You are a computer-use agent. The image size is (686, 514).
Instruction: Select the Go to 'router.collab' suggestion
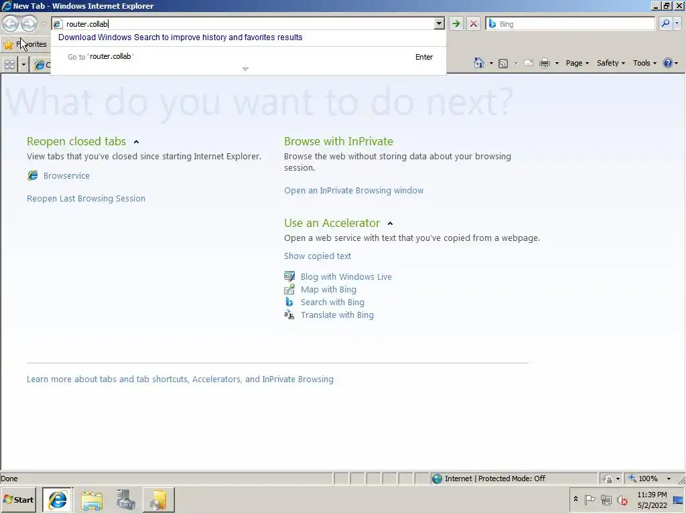(249, 57)
